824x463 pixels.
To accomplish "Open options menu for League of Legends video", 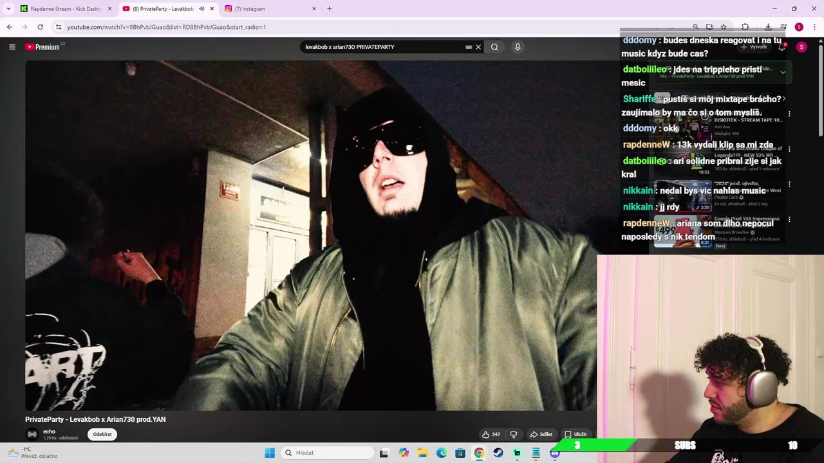I will click(789, 149).
